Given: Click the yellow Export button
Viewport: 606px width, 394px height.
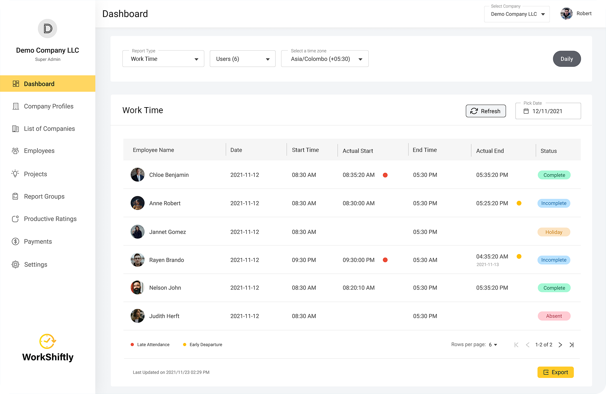Looking at the screenshot, I should click(555, 372).
